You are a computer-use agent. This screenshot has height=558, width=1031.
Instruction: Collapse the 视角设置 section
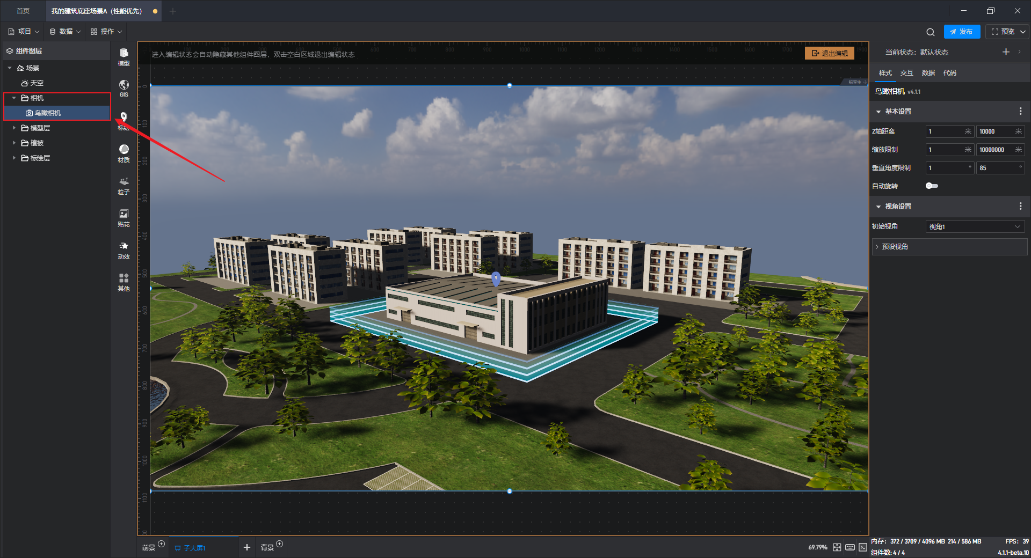click(878, 207)
